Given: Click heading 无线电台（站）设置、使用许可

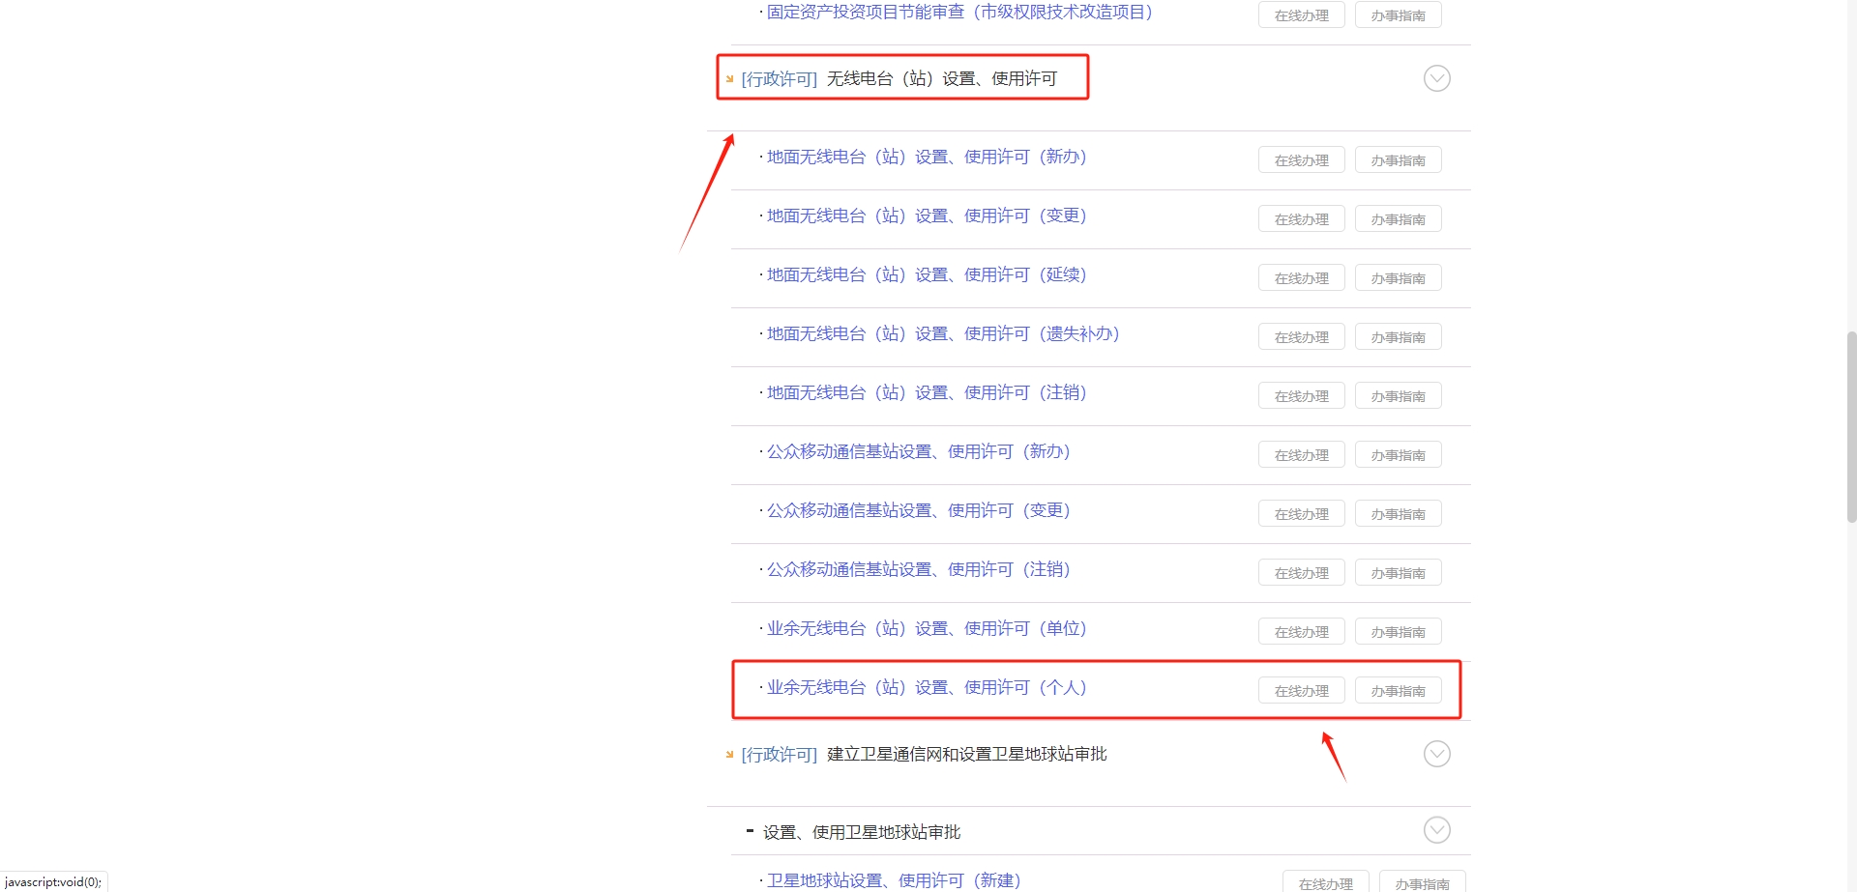Looking at the screenshot, I should pos(942,78).
